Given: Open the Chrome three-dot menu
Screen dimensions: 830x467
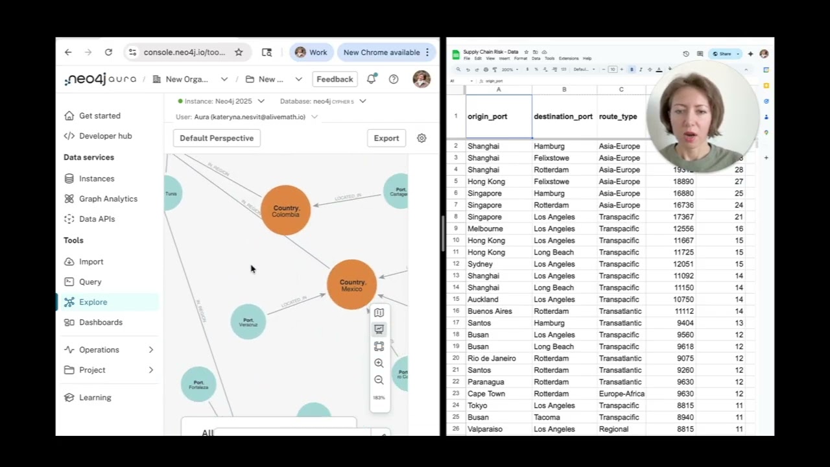Looking at the screenshot, I should [x=427, y=53].
